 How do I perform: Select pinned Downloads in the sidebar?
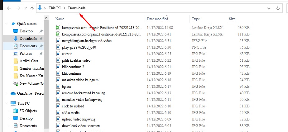pyautogui.click(x=28, y=39)
